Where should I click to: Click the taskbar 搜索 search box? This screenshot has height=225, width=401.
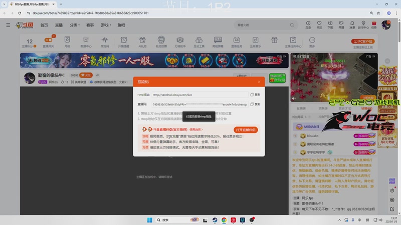177,220
